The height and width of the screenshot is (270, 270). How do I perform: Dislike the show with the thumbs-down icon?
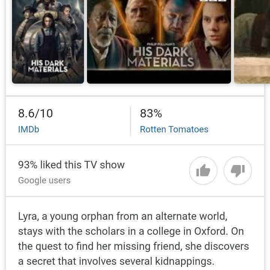click(238, 171)
